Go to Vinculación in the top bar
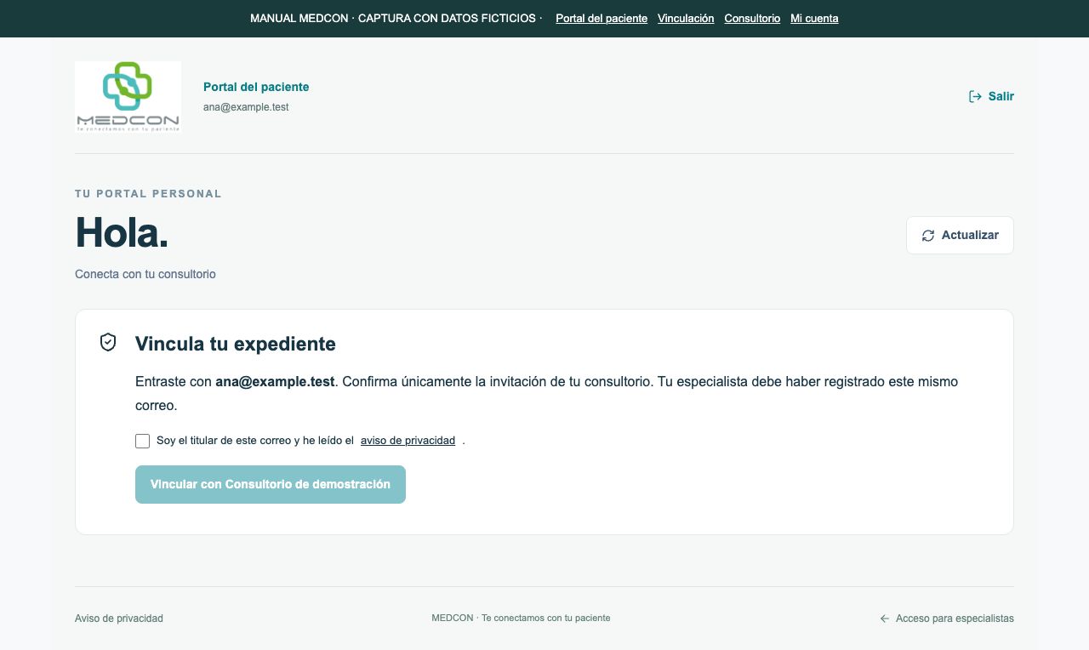Viewport: 1089px width, 650px height. coord(686,19)
